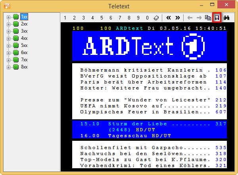238x175 pixels.
Task: Click the digit 9 button in toolbar
Action: [x=138, y=18]
